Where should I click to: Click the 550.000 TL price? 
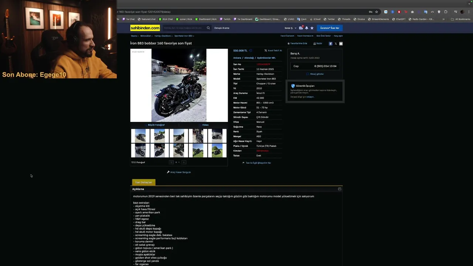[x=240, y=51]
